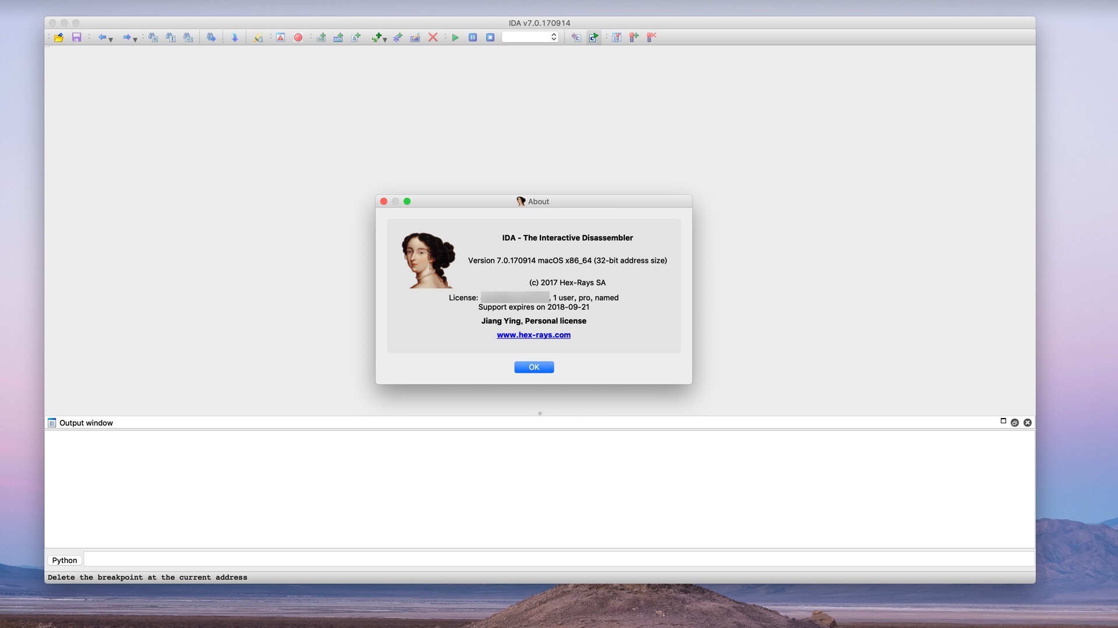
Task: Open the back-navigation history dropdown
Action: tap(111, 40)
